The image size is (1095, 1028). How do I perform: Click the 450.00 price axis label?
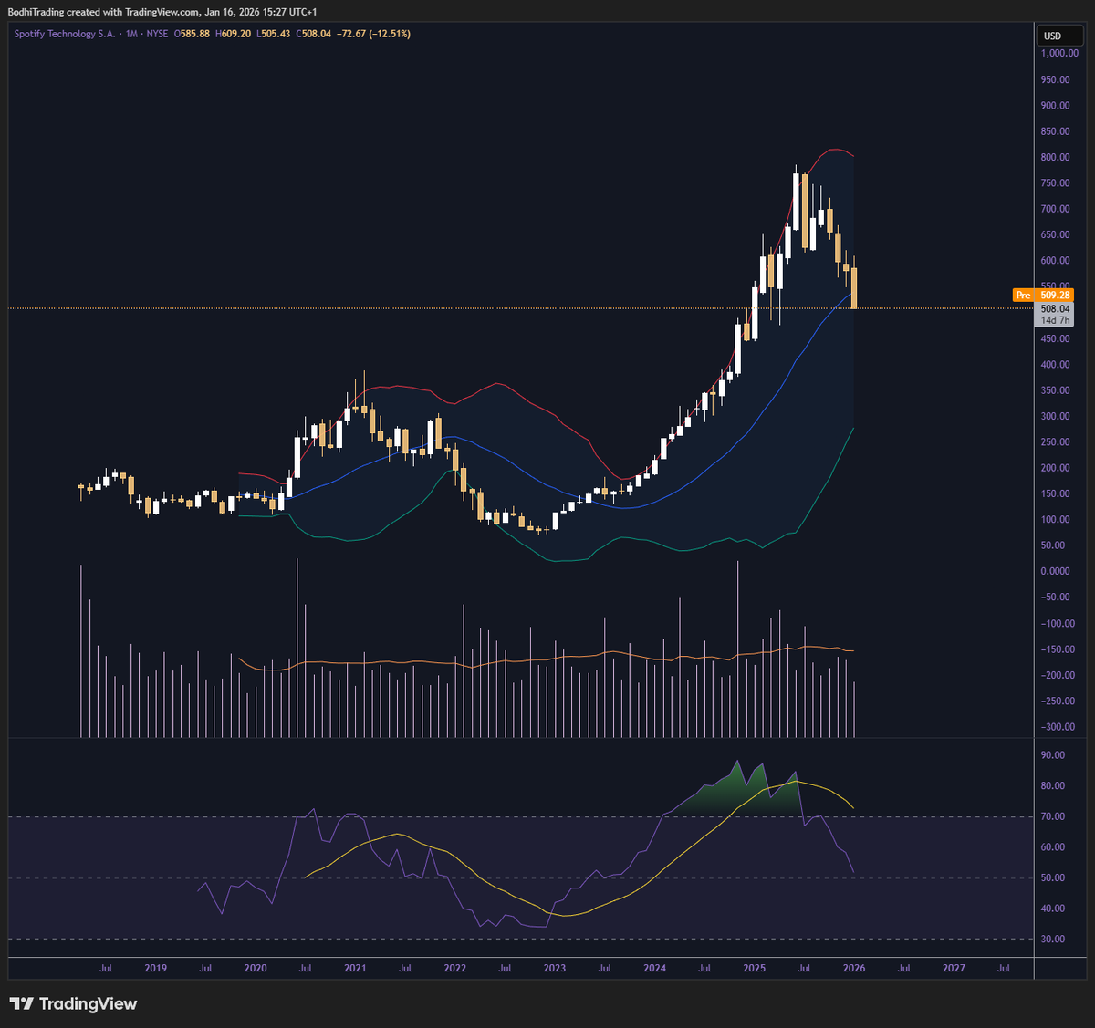point(1056,339)
